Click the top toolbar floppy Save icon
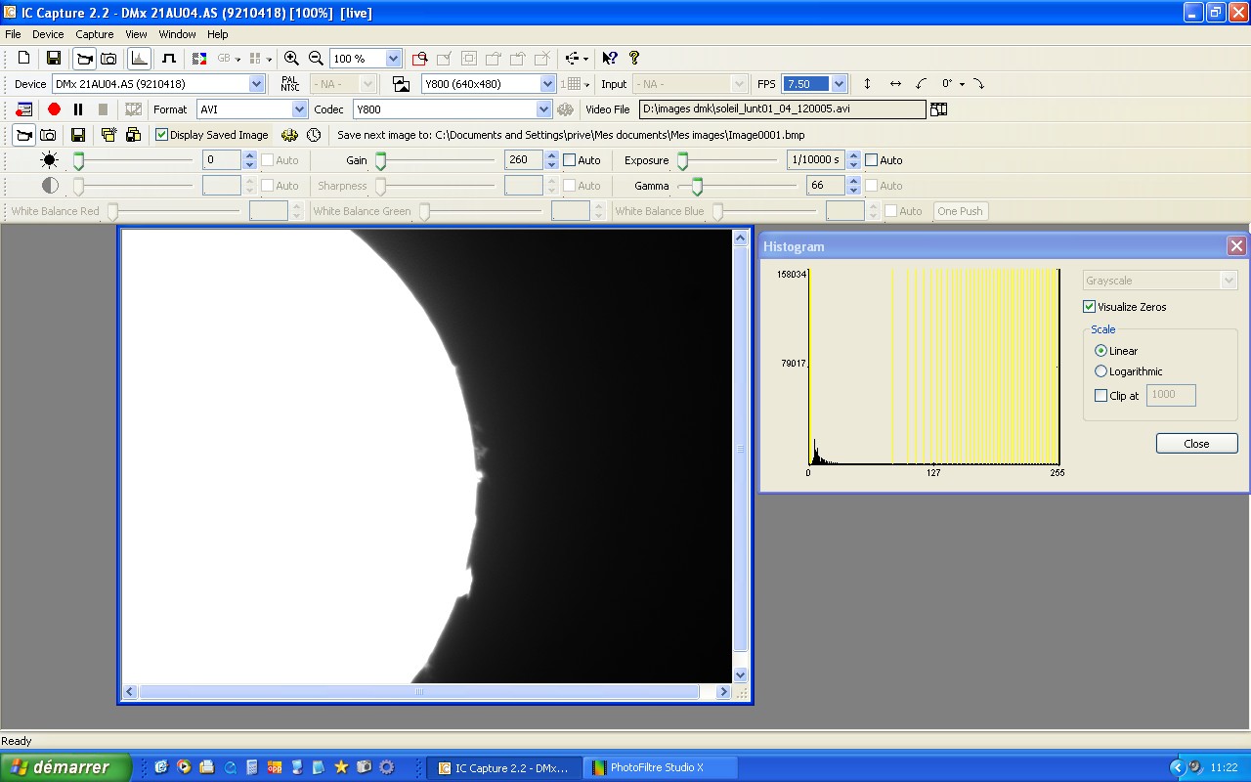The image size is (1251, 782). (54, 58)
